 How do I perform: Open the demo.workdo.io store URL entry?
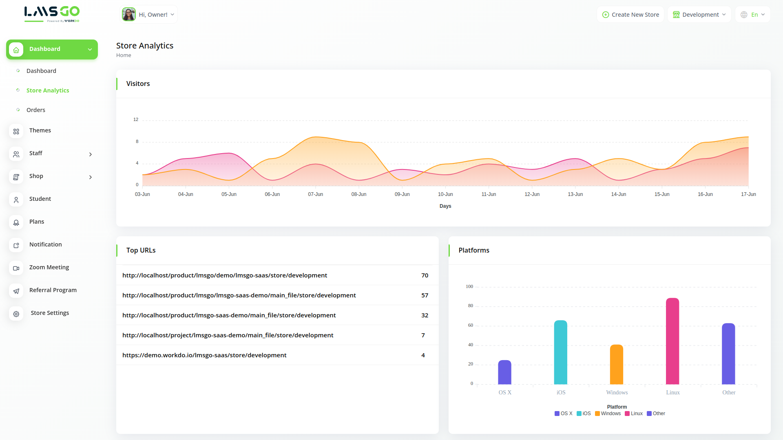(204, 355)
